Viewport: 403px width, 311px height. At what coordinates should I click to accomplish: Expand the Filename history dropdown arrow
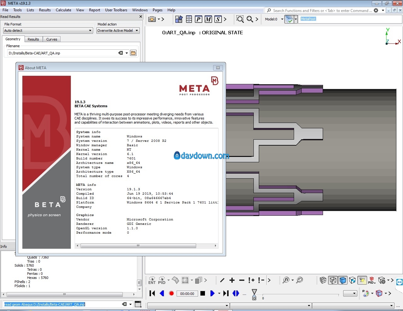(127, 53)
